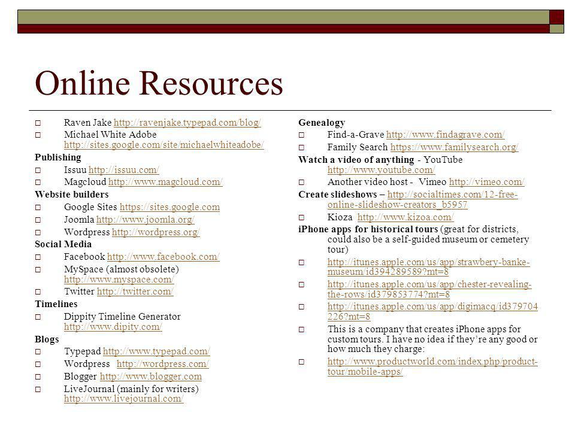
Task: Open the joomla.org link
Action: [x=145, y=220]
